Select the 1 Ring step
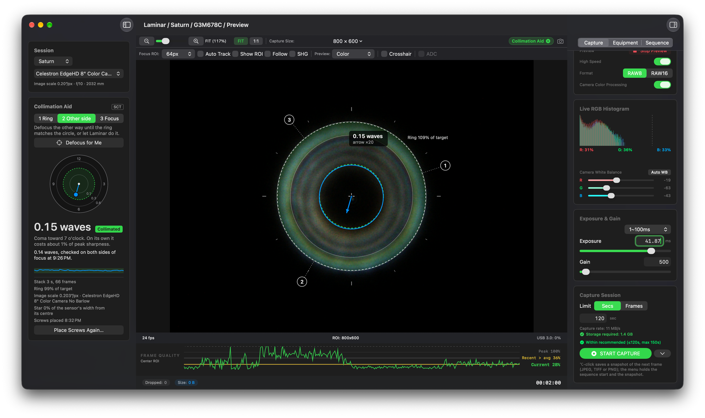 tap(45, 118)
